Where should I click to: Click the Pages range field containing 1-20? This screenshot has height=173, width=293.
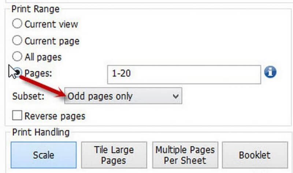click(x=183, y=74)
